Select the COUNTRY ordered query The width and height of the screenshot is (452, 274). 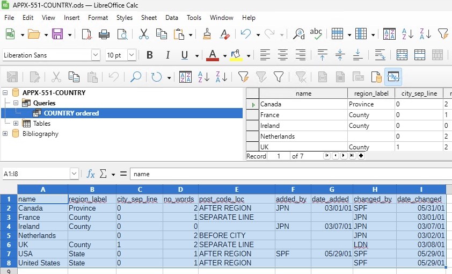point(71,113)
